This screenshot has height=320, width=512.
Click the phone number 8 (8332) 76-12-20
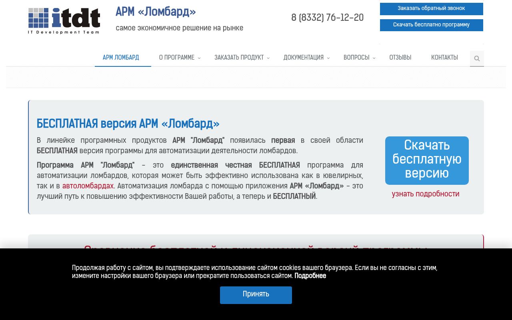[x=327, y=18]
